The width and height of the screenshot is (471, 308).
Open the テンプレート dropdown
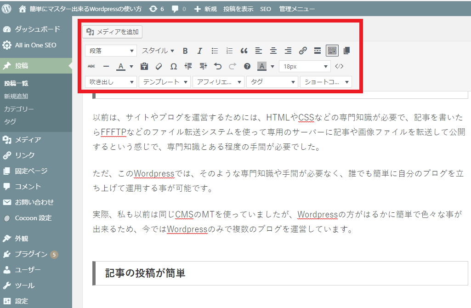(165, 82)
